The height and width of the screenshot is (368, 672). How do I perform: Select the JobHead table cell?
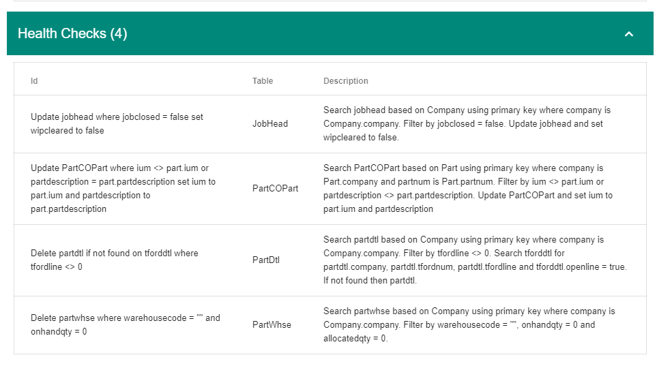coord(270,123)
